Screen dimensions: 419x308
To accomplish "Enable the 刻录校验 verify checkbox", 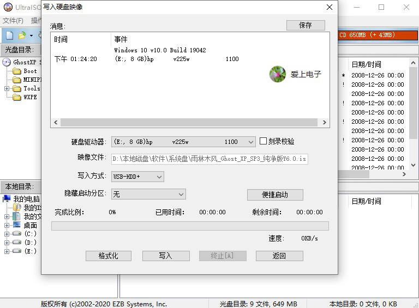I will (263, 141).
